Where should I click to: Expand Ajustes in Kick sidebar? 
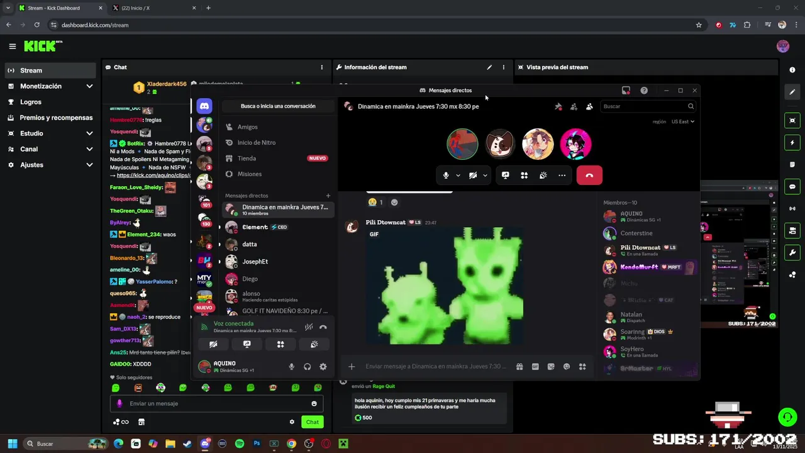[89, 165]
